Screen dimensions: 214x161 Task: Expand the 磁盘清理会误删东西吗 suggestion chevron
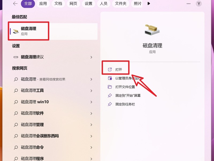(91, 136)
